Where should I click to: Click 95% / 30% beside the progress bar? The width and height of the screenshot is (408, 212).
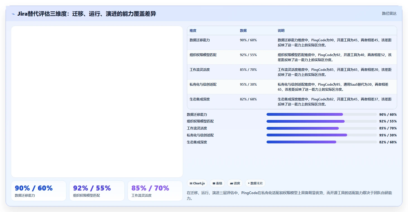pyautogui.click(x=388, y=135)
